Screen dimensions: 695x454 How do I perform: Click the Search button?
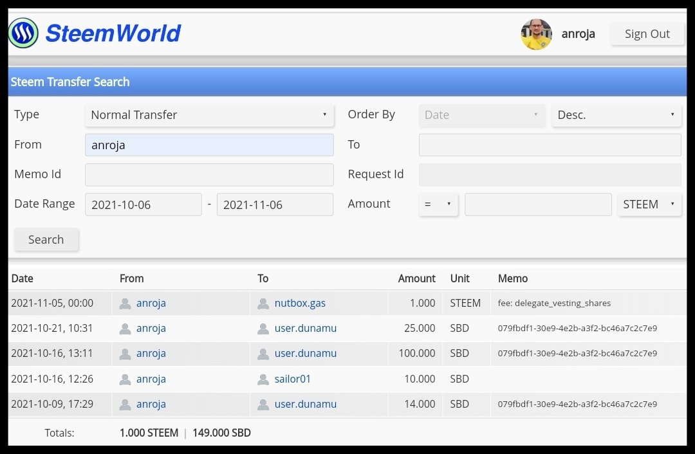click(46, 240)
